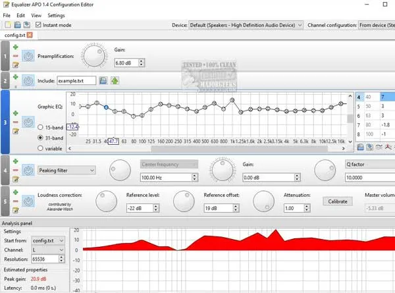The height and width of the screenshot is (293, 395).
Task: Click the Calibrate button
Action: (338, 201)
